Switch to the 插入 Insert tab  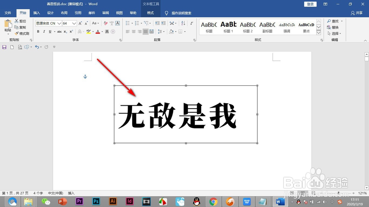37,13
